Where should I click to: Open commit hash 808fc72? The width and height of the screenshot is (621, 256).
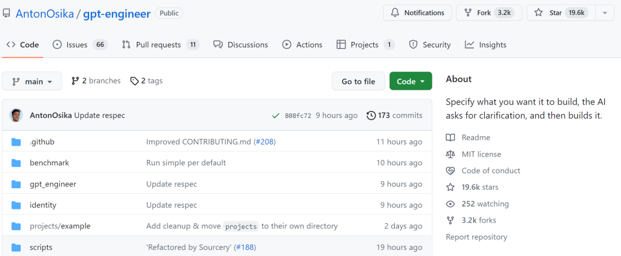pyautogui.click(x=298, y=116)
